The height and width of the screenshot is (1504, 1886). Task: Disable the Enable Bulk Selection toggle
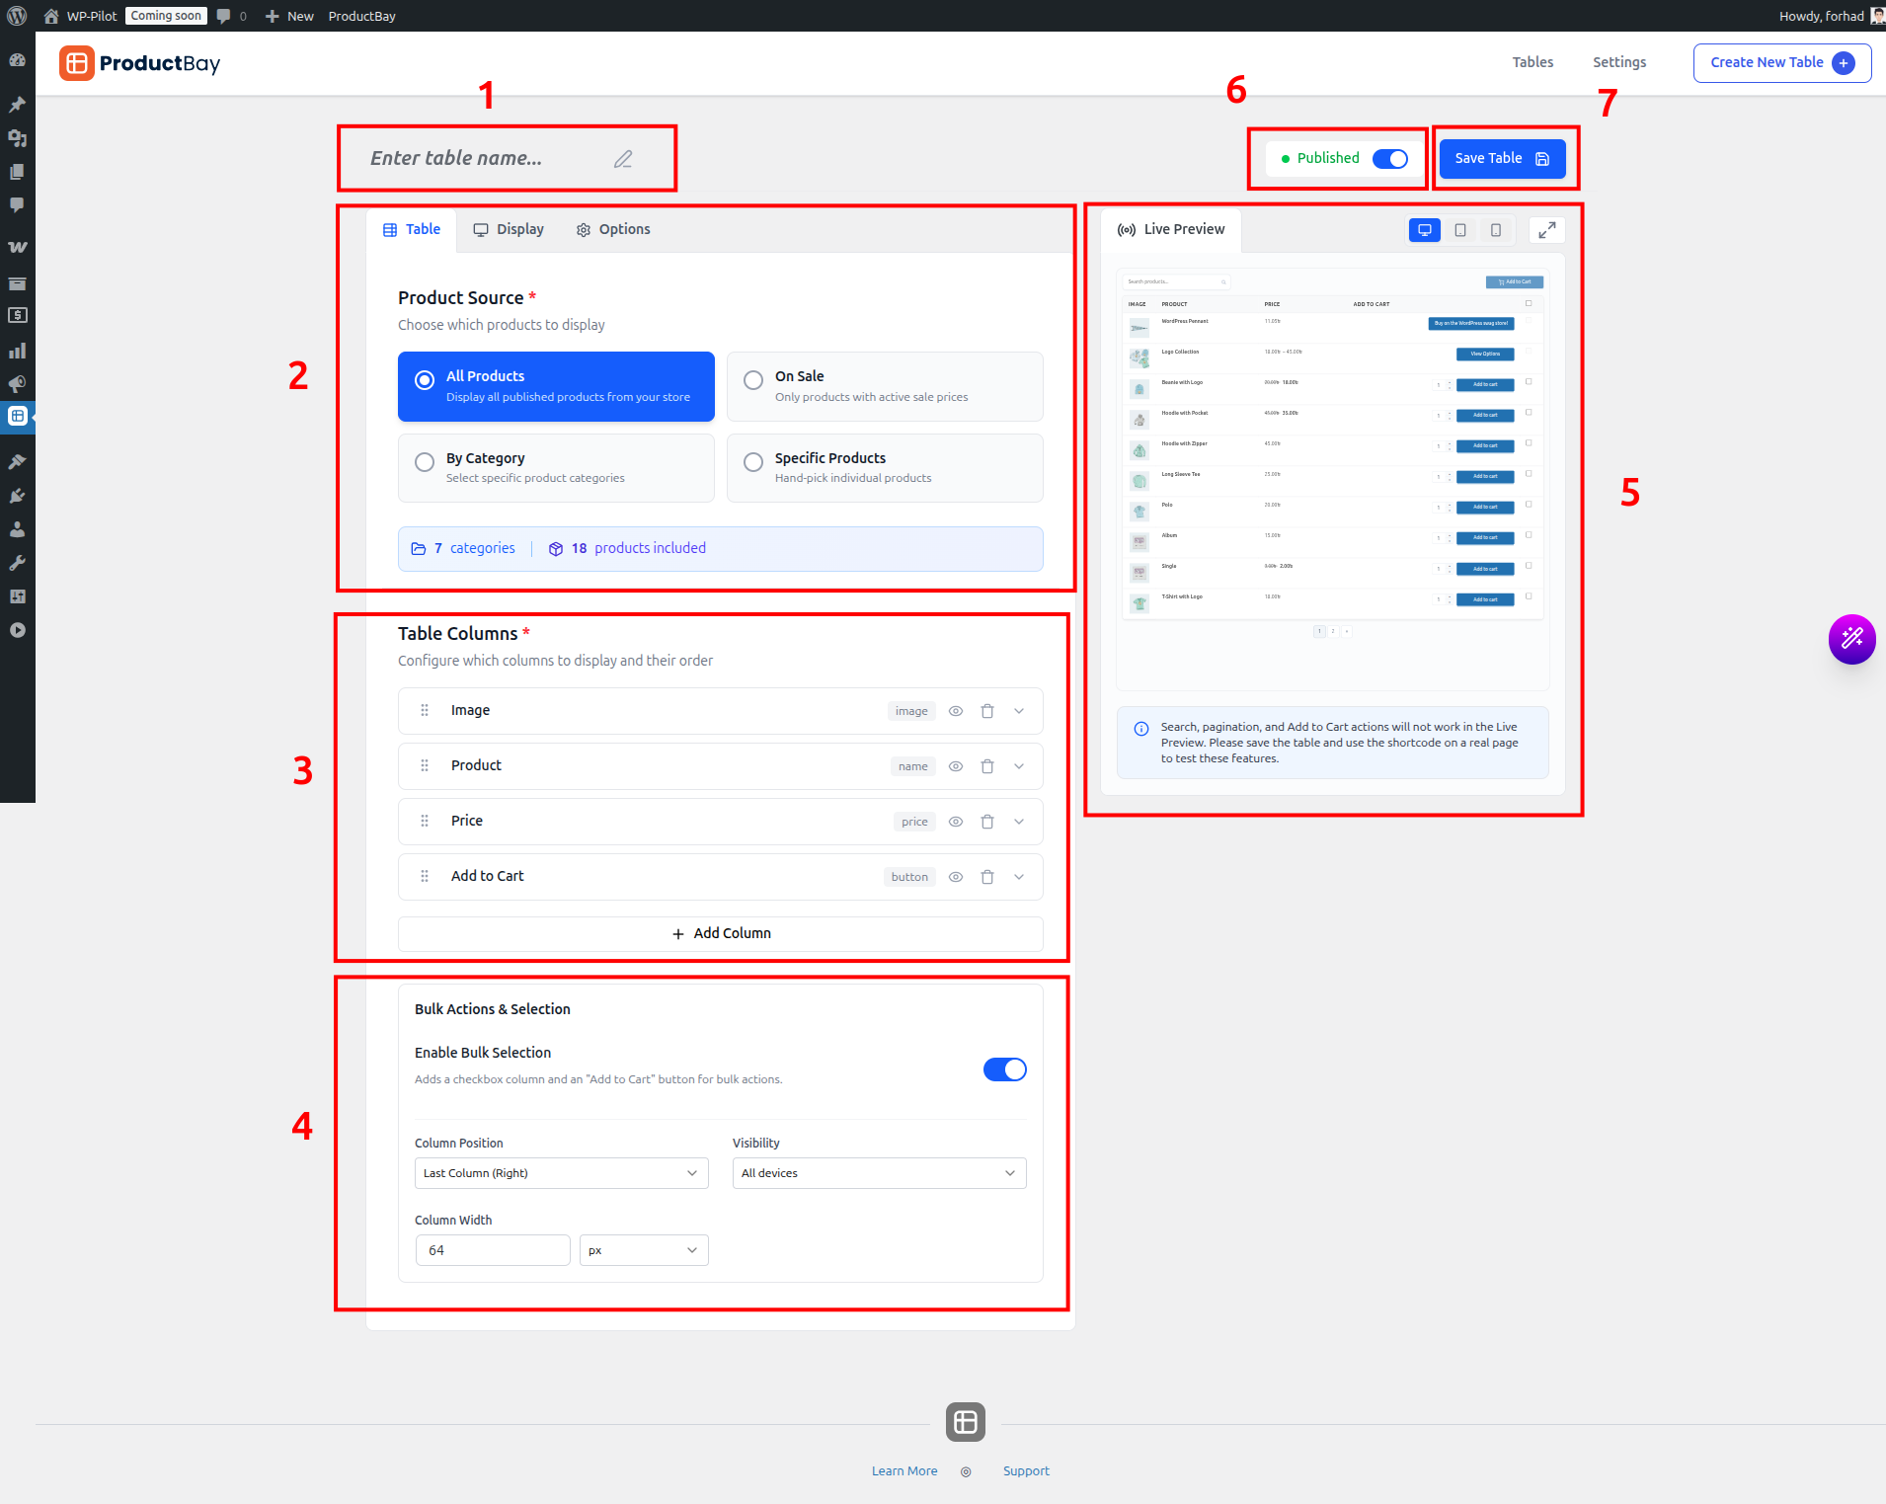(x=1004, y=1069)
